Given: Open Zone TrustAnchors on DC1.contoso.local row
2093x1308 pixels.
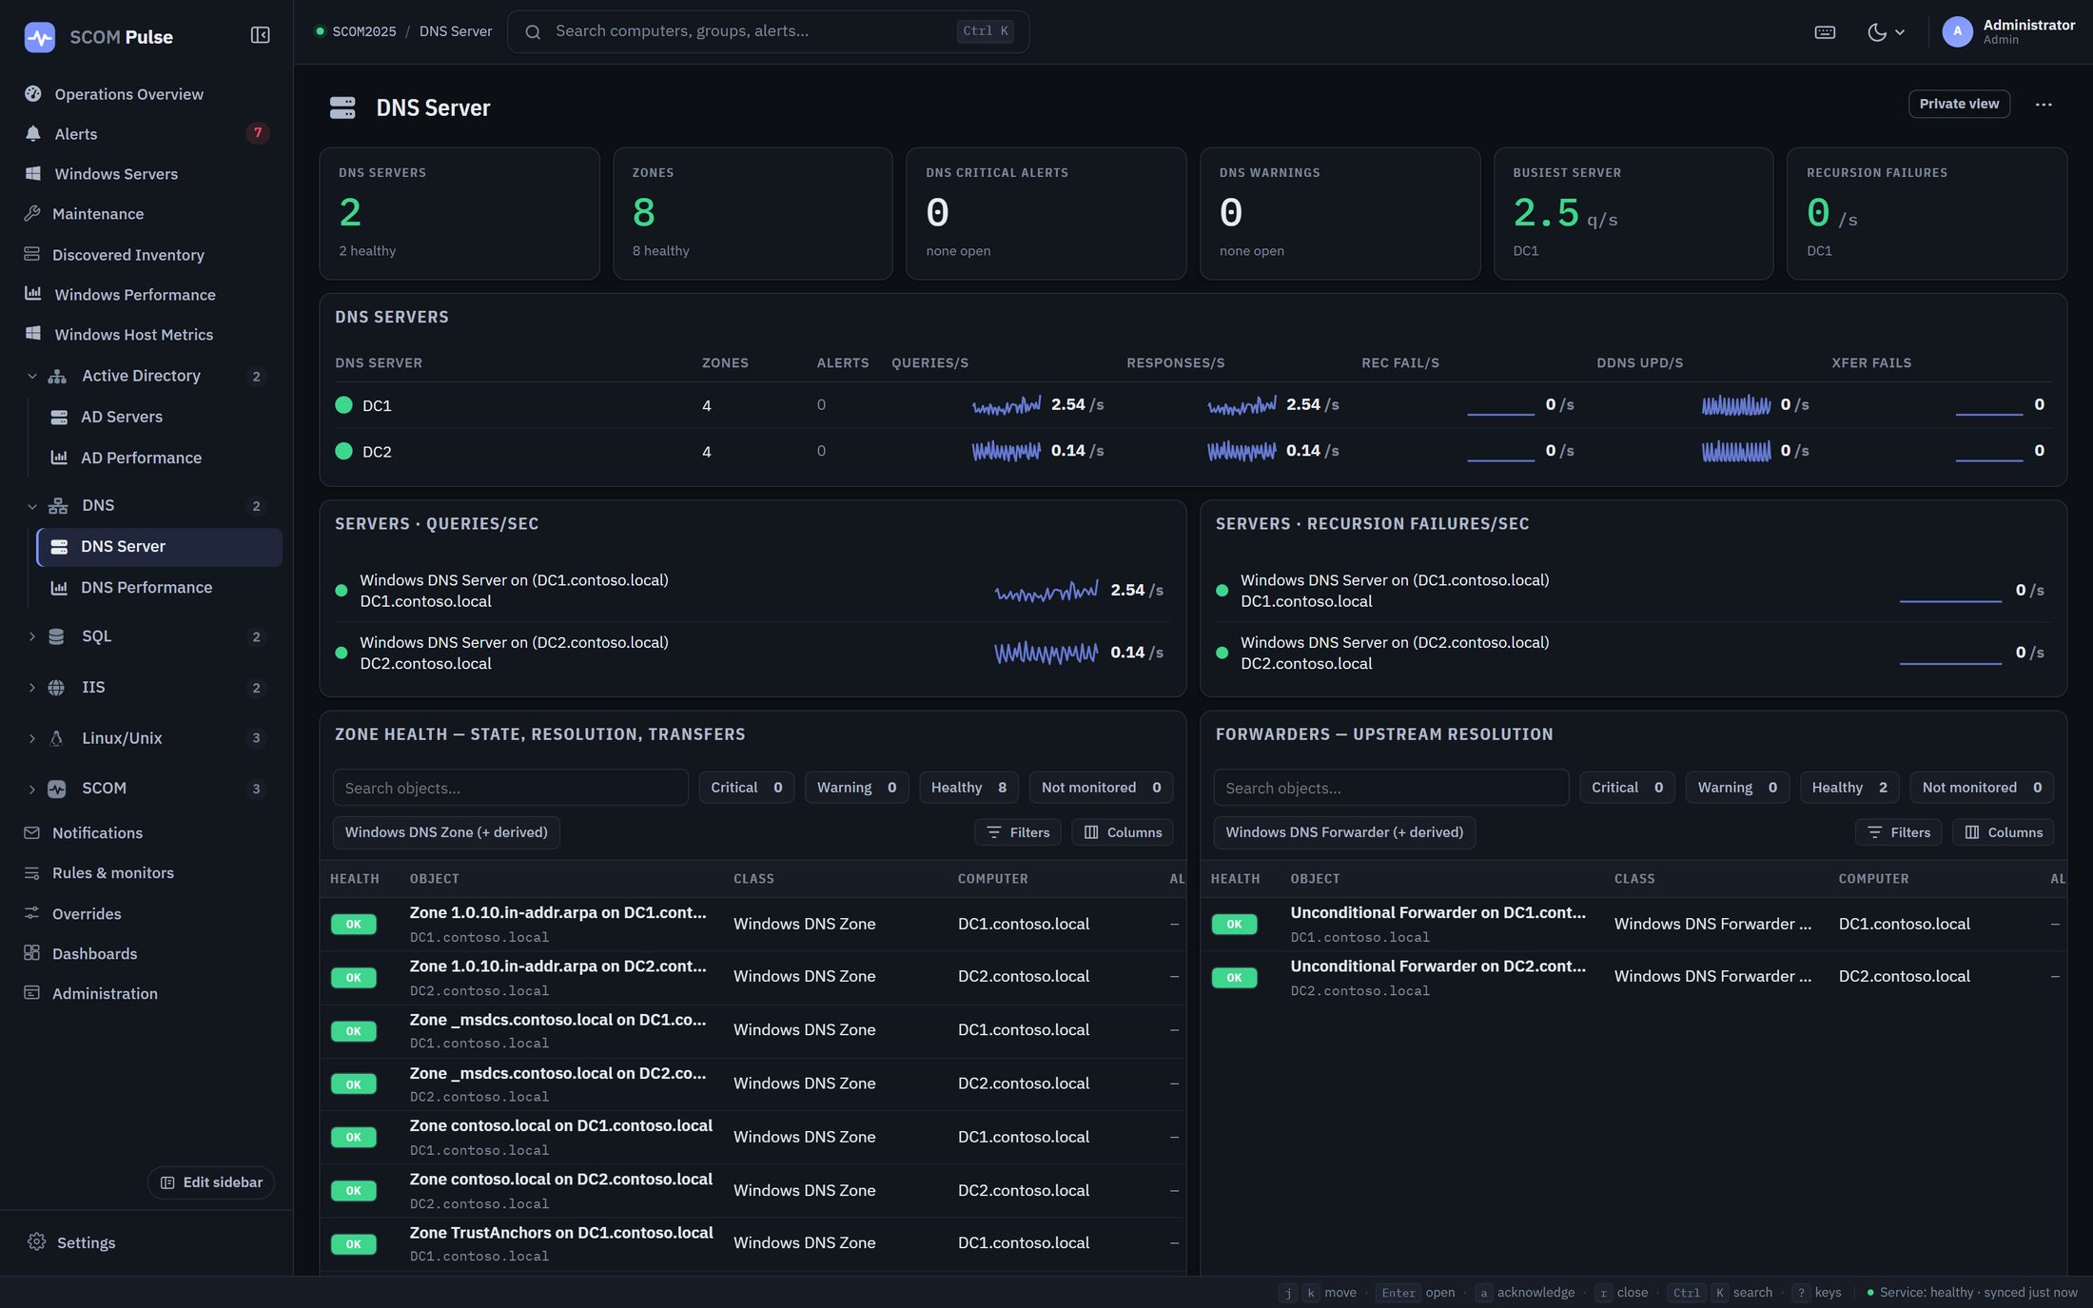Looking at the screenshot, I should click(x=753, y=1243).
